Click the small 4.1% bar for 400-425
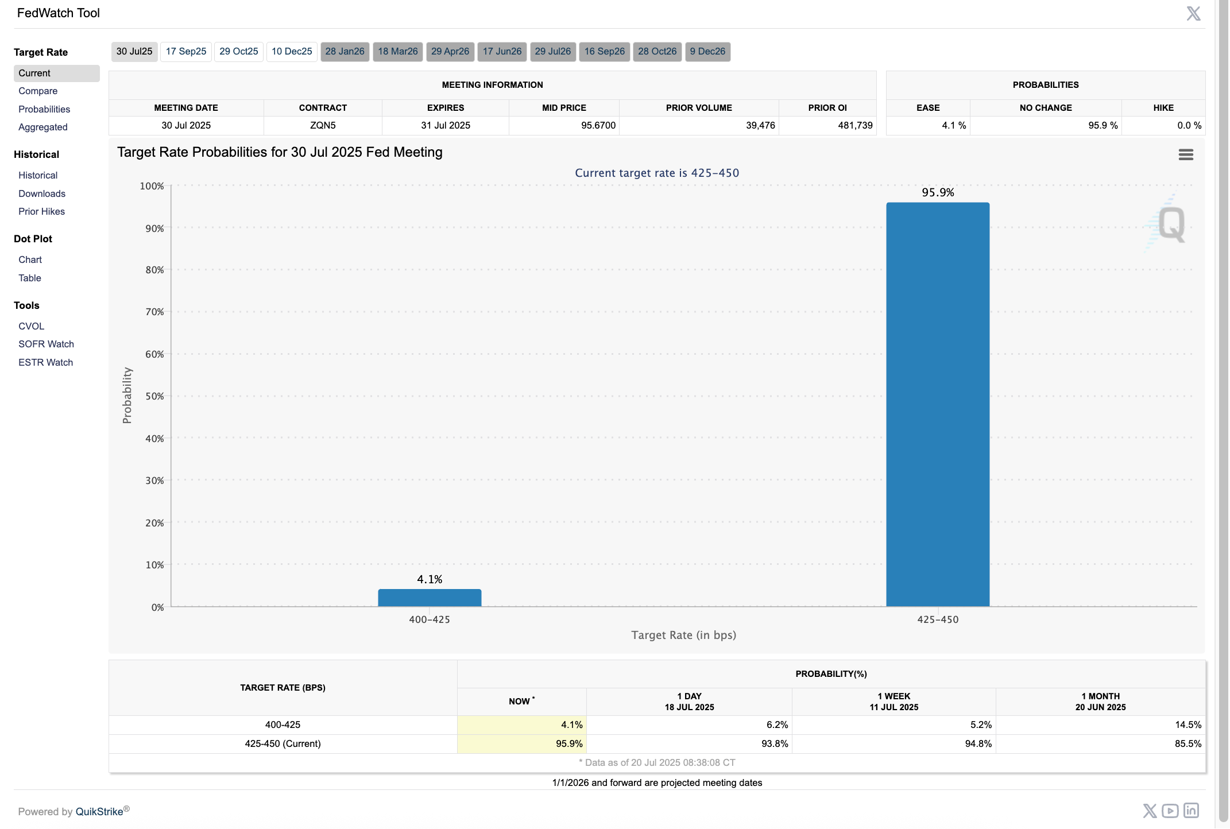 click(430, 598)
